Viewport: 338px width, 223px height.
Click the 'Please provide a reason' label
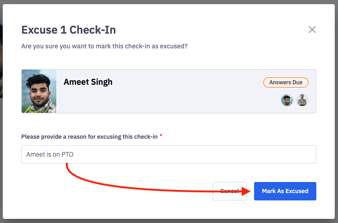click(90, 137)
